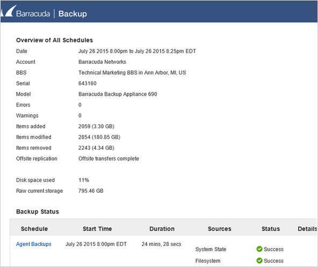Click the green checkmark beside Filesystem

point(259,261)
